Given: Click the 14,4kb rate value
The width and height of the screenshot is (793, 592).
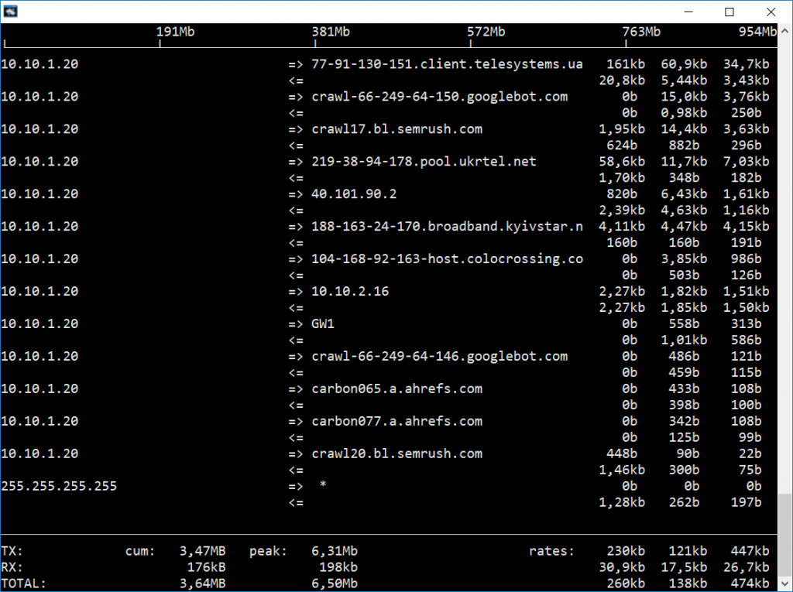Looking at the screenshot, I should 684,129.
